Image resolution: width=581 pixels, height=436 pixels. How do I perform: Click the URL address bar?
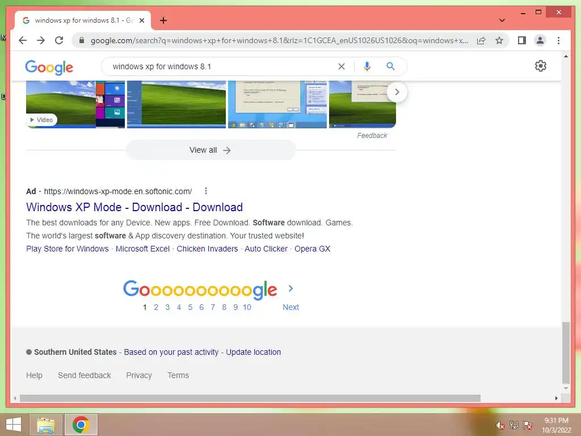pyautogui.click(x=279, y=40)
